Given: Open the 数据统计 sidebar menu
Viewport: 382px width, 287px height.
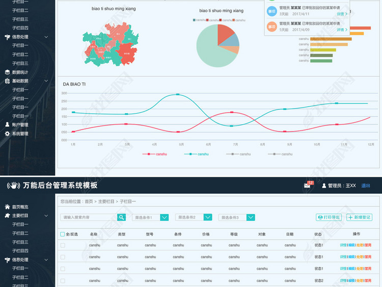Looking at the screenshot, I should 20,72.
